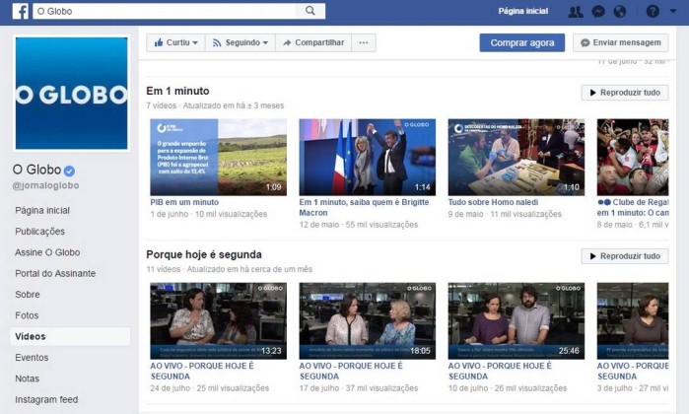
Task: Go to Publicações in sidebar
Action: [39, 231]
